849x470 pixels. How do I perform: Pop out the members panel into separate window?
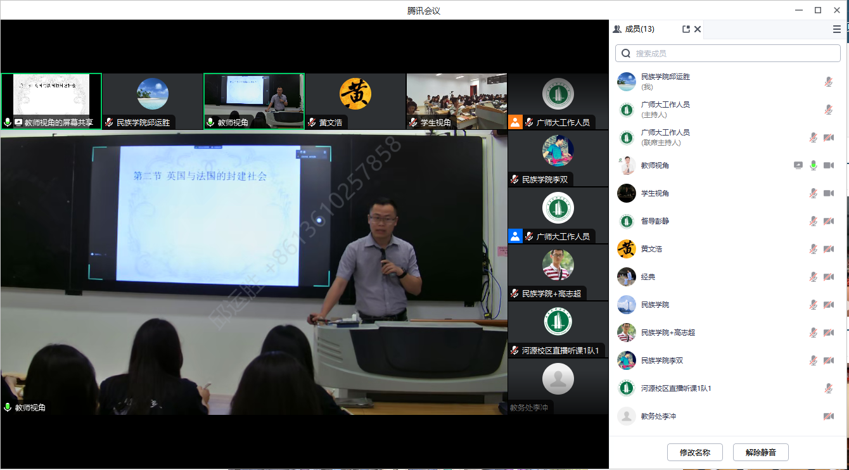(x=686, y=29)
